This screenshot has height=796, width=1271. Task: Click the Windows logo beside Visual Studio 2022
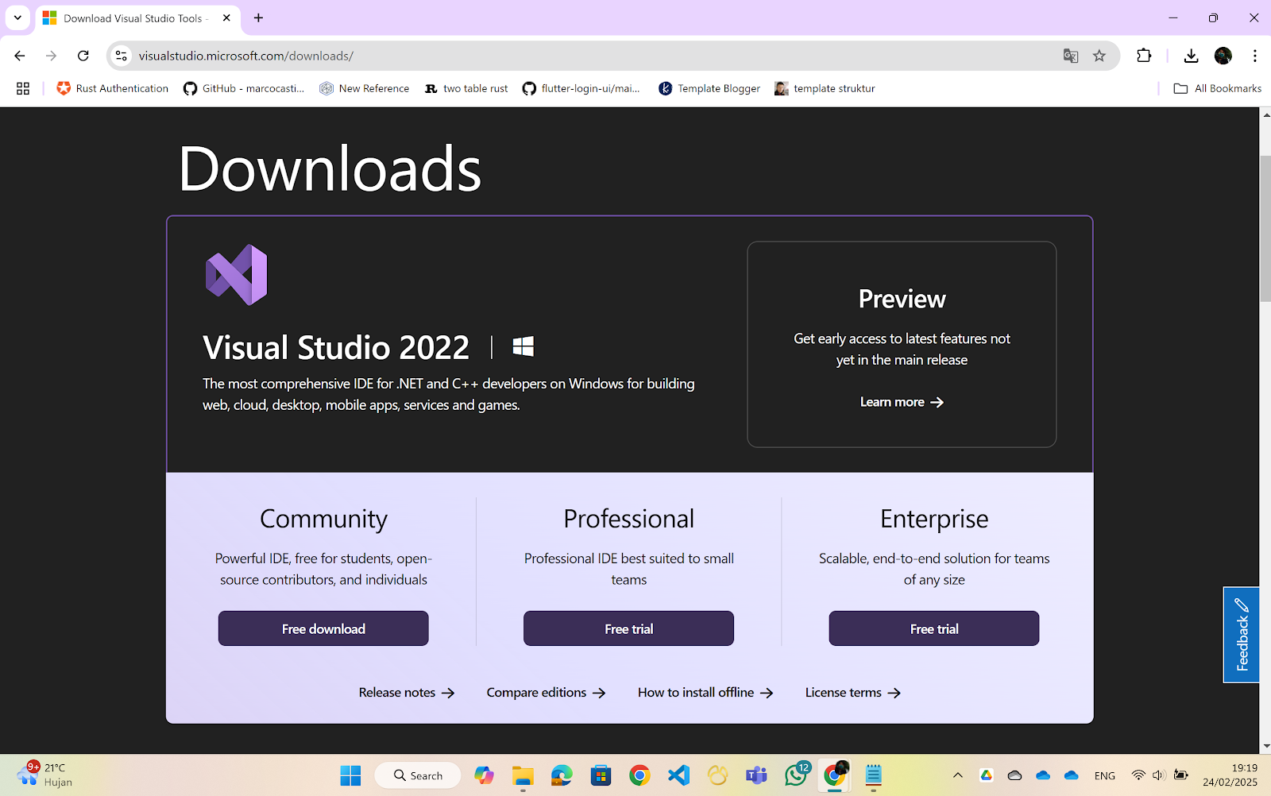[x=523, y=346]
